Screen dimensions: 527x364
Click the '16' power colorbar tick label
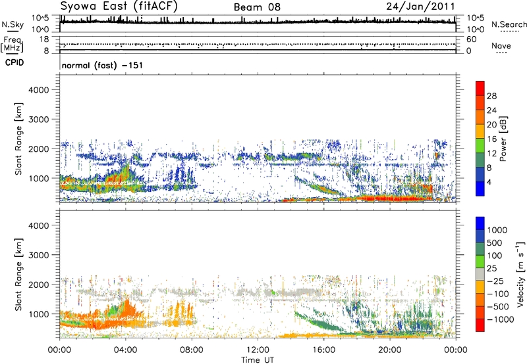click(491, 139)
